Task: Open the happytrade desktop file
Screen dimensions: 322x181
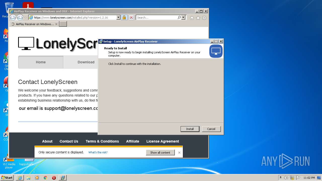Action: tap(28, 162)
